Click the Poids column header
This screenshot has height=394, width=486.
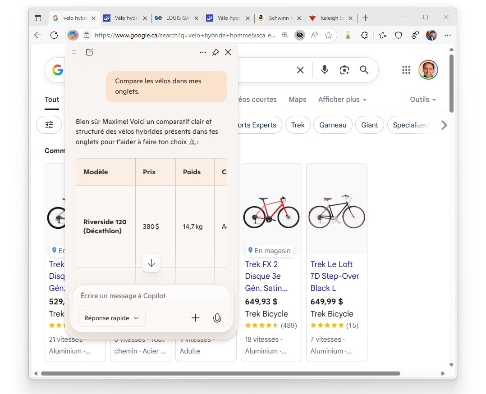[x=195, y=172]
